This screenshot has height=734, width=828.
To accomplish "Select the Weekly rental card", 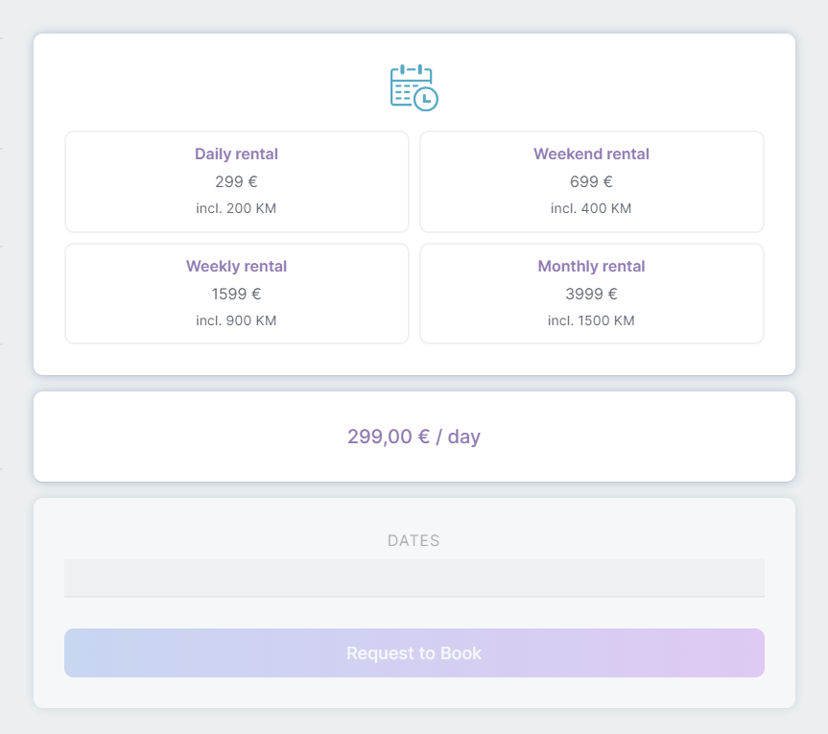I will pos(237,294).
